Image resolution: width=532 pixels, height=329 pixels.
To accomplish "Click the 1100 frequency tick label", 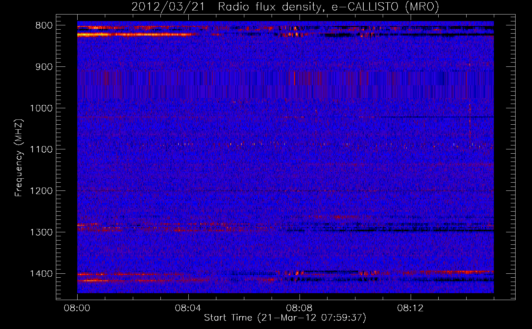I will pos(41,150).
